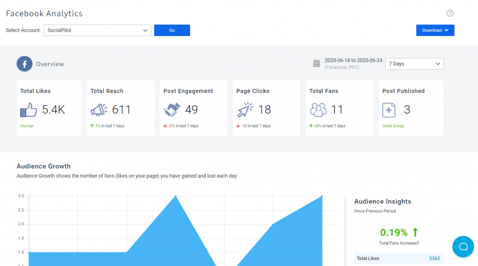Open the Download dropdown button

436,30
